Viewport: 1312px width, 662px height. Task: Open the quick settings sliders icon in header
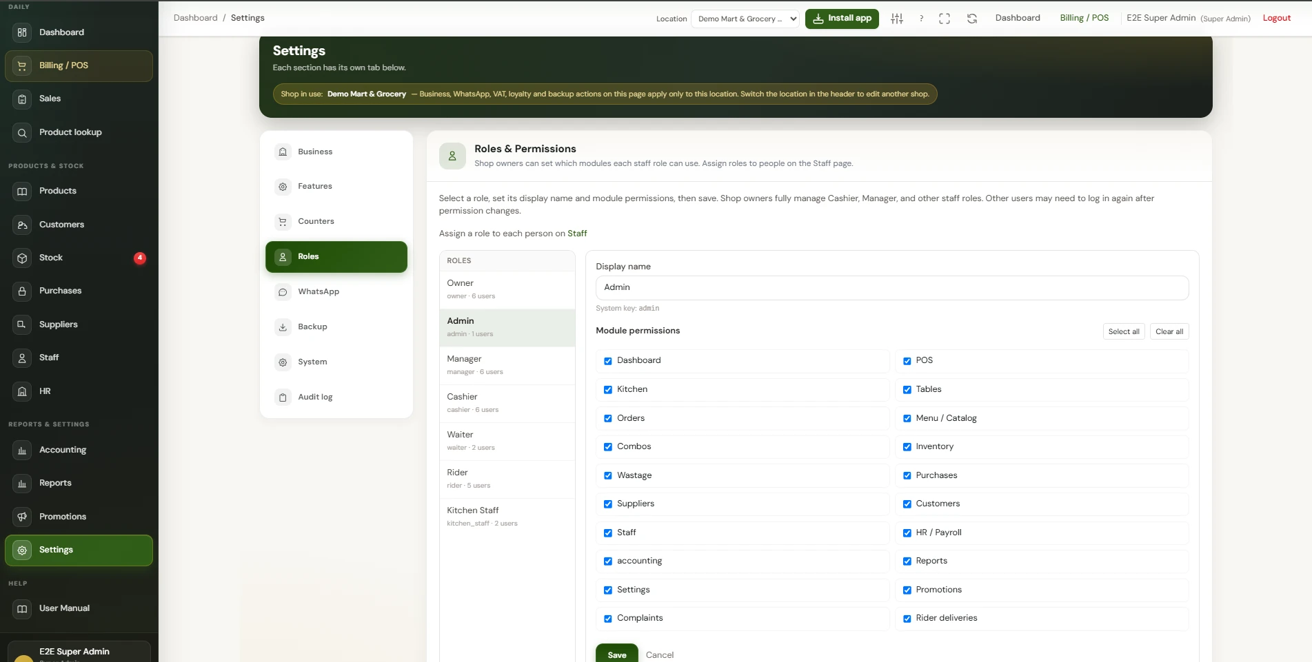[x=896, y=19]
